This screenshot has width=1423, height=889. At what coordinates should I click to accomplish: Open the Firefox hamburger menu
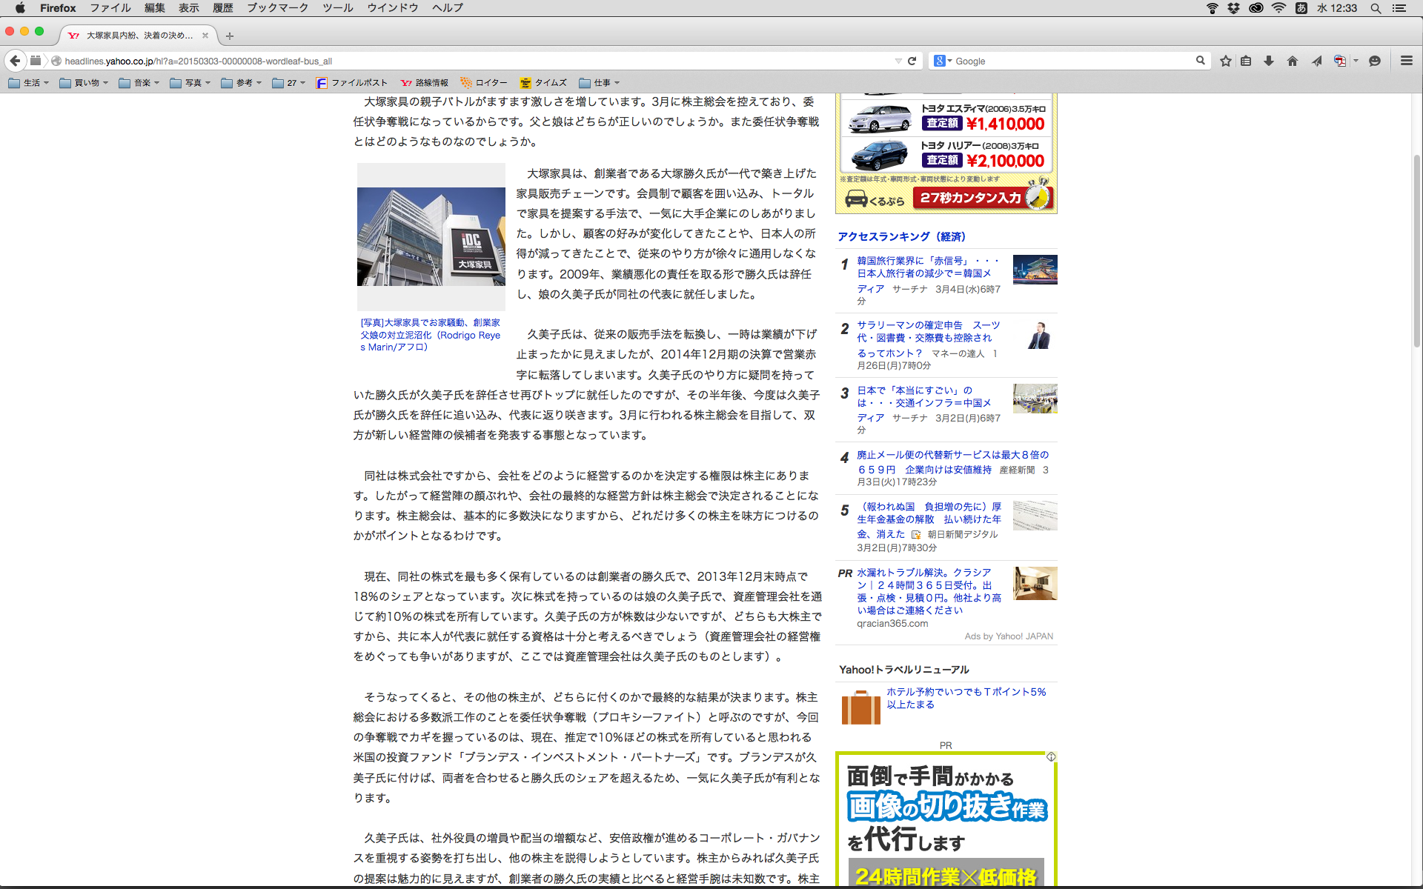coord(1406,61)
